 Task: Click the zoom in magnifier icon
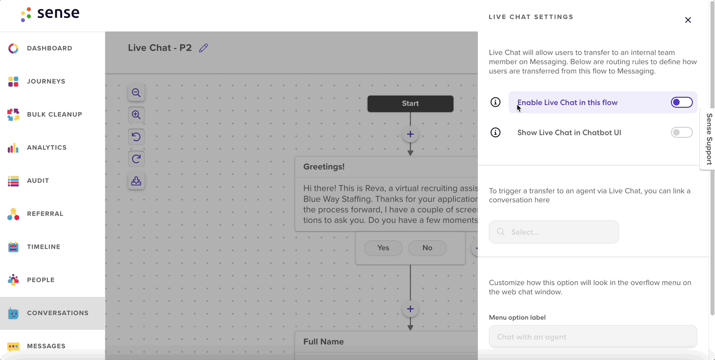click(136, 115)
